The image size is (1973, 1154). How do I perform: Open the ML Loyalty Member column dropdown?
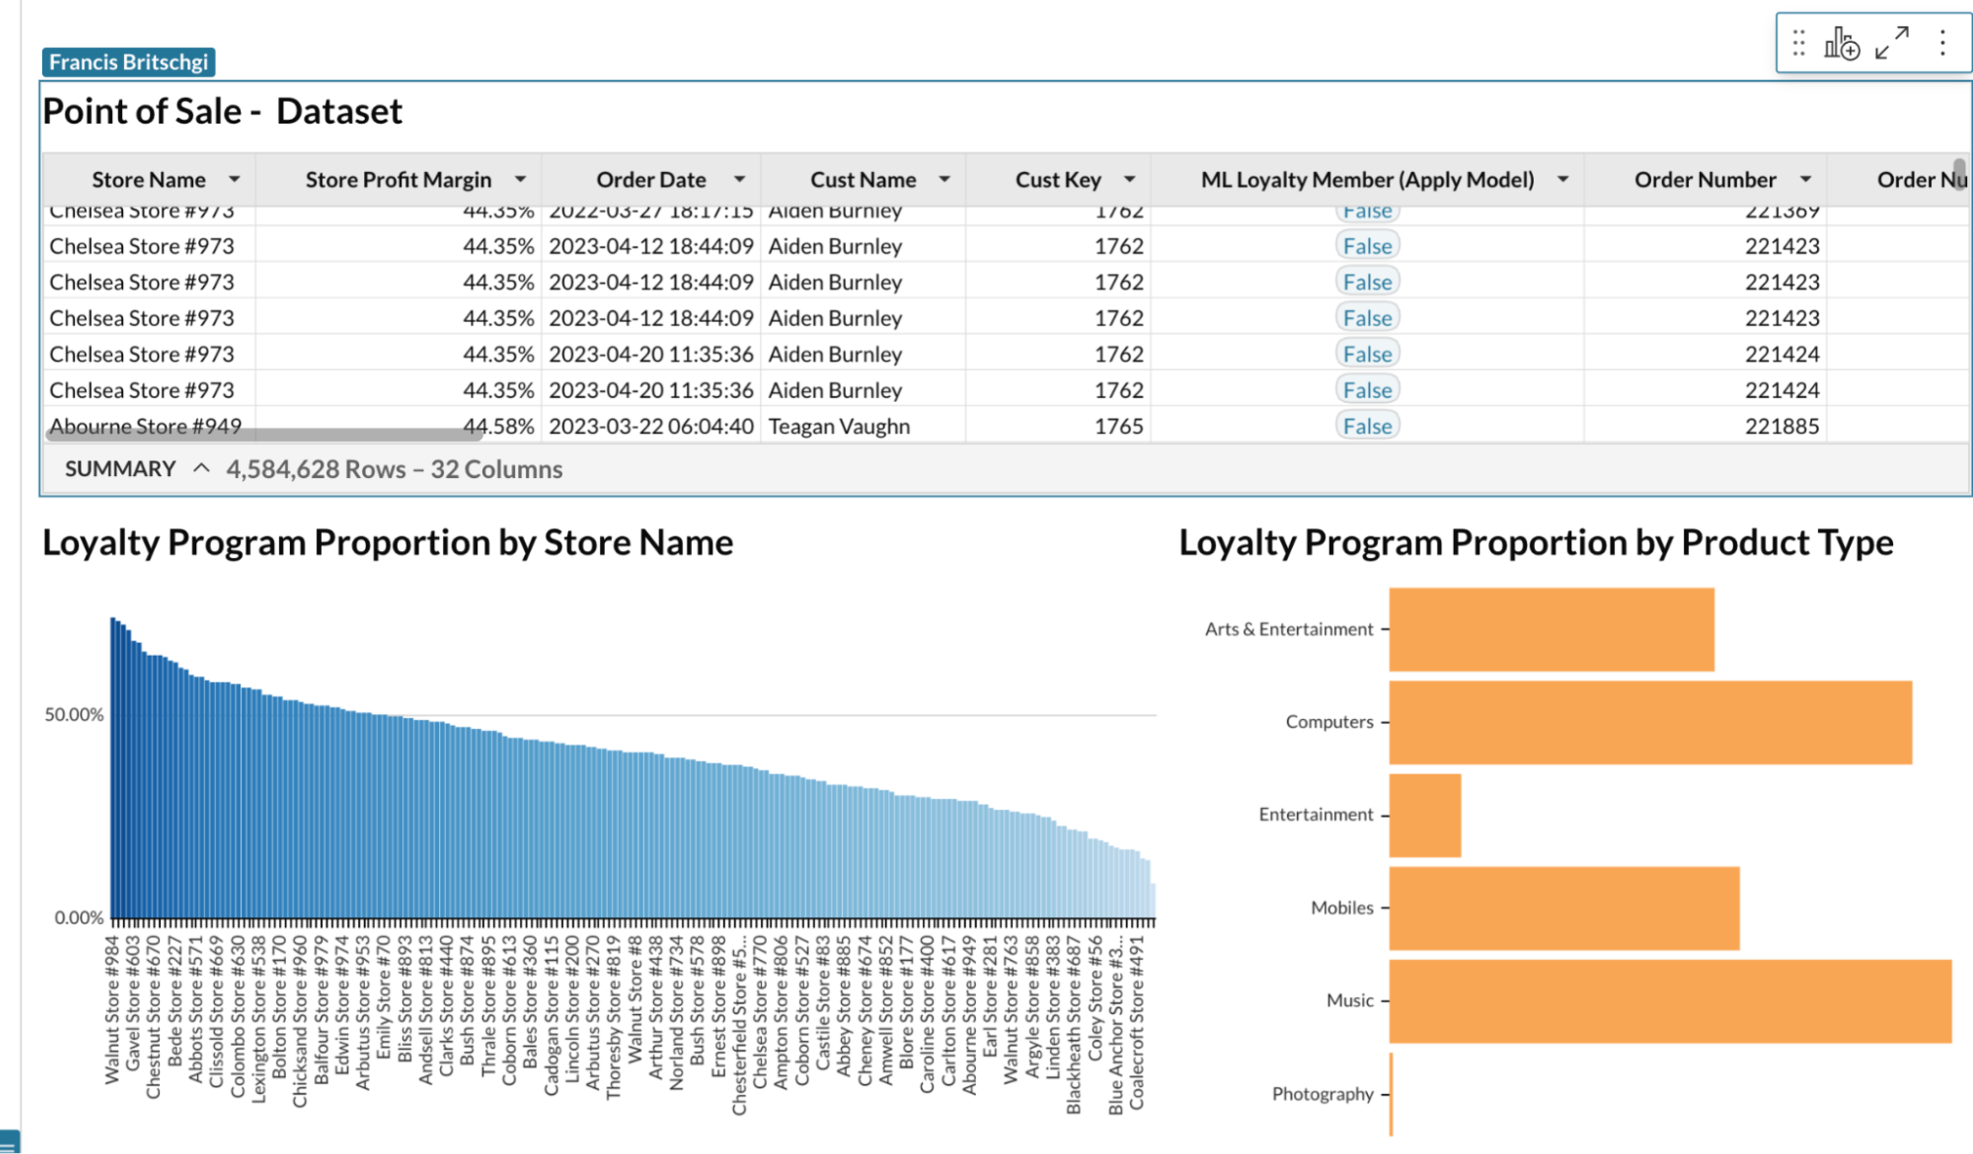tap(1563, 179)
